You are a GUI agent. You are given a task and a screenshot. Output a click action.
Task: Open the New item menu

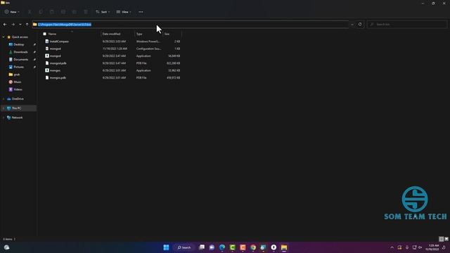(x=12, y=12)
